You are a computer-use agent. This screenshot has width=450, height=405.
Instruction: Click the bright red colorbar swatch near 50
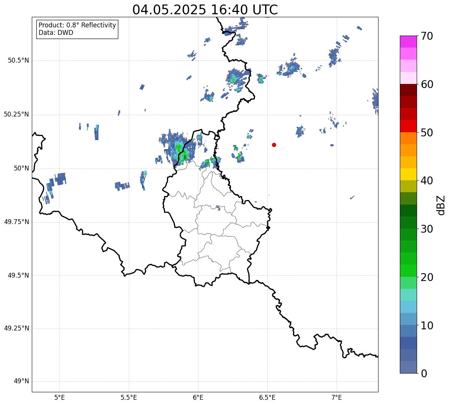coord(408,126)
